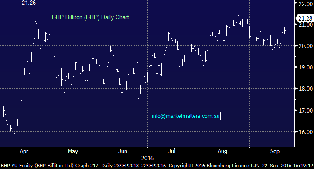This screenshot has width=314, height=169.
Task: Click the Aug month label on the time axis
Action: pos(222,152)
